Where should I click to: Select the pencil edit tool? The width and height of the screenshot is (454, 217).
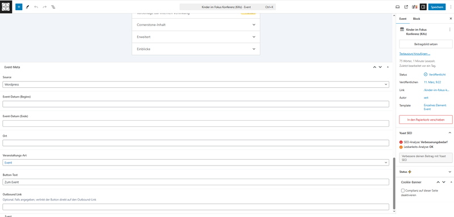[x=27, y=7]
